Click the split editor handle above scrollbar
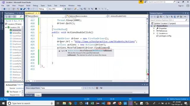The image size is (190, 106). pyautogui.click(x=147, y=19)
